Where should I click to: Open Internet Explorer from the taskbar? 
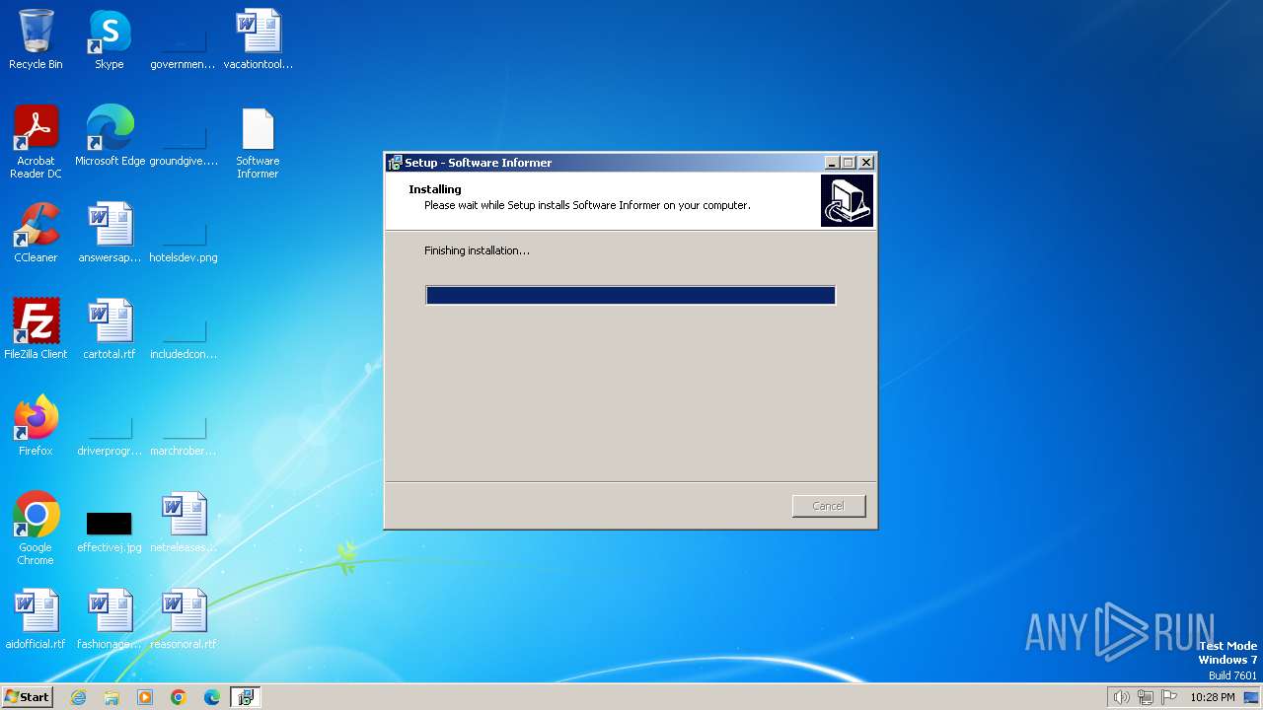click(78, 697)
